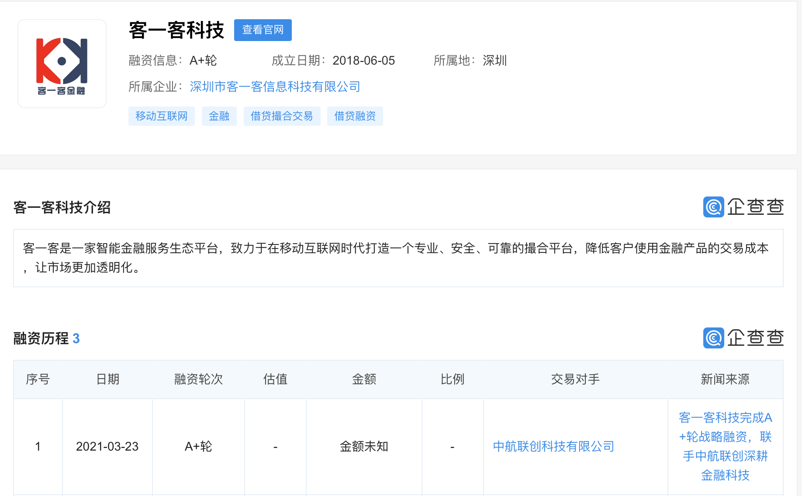Click the 客一客科技 company title

[176, 30]
